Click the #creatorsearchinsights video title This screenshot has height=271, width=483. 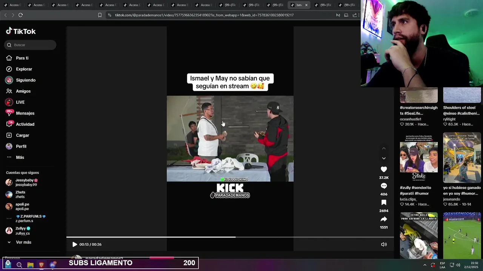tap(419, 110)
